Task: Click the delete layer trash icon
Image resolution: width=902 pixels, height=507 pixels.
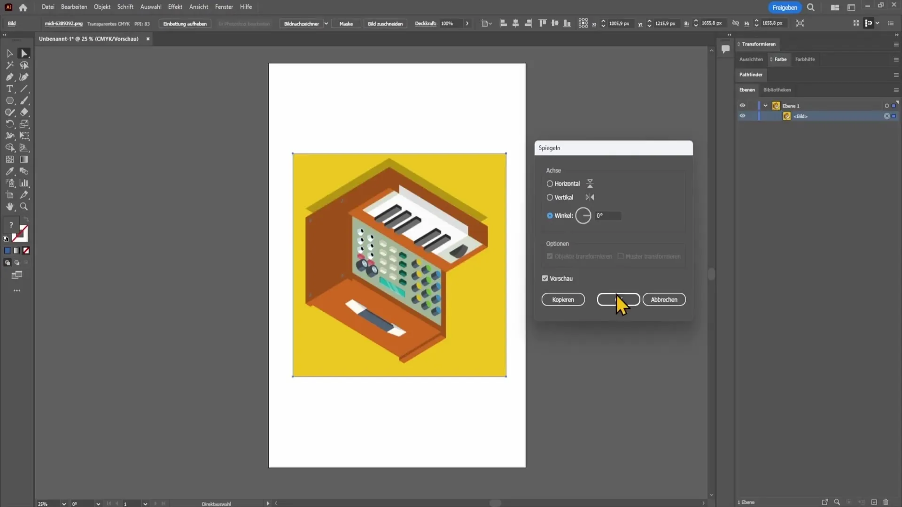Action: (886, 502)
